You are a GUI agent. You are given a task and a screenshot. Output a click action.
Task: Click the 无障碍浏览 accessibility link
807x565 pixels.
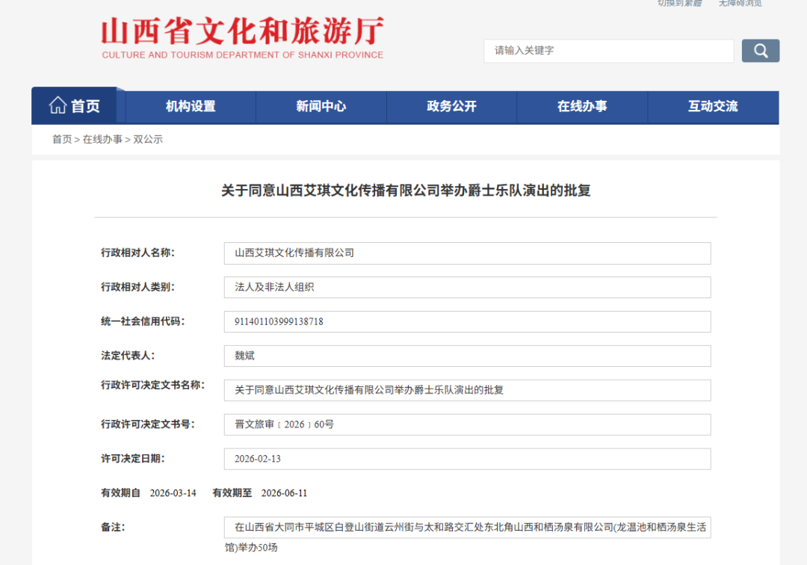click(x=740, y=4)
